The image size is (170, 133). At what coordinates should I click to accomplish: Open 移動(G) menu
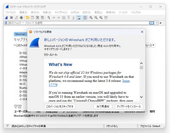point(47,13)
